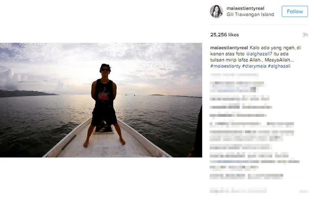Click the blue blurred mention in second comment

pos(236,90)
